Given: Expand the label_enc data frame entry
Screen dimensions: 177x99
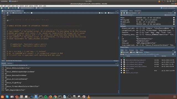Looking at the screenshot, I should coord(121,22).
